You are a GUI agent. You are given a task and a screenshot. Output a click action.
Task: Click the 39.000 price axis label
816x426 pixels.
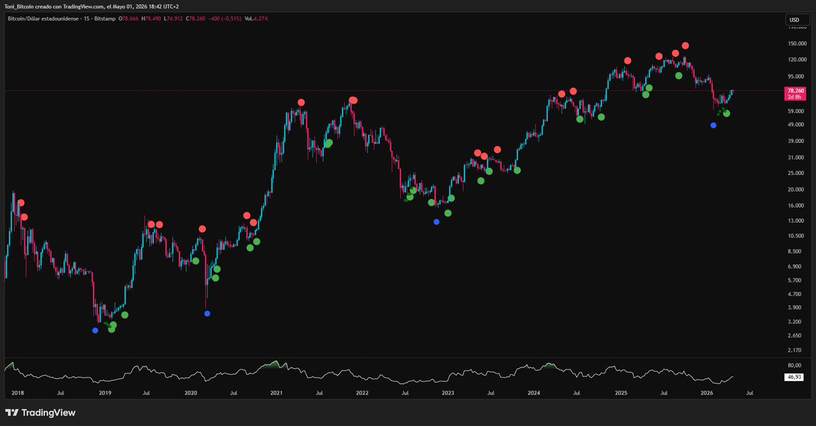(x=796, y=141)
